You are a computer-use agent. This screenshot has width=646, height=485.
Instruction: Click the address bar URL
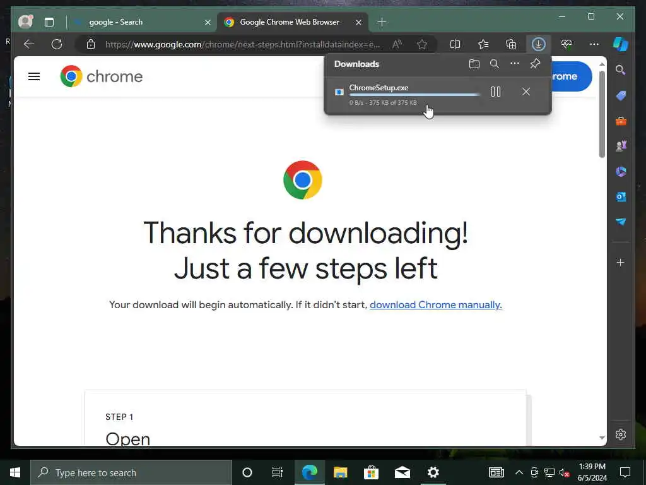[243, 44]
